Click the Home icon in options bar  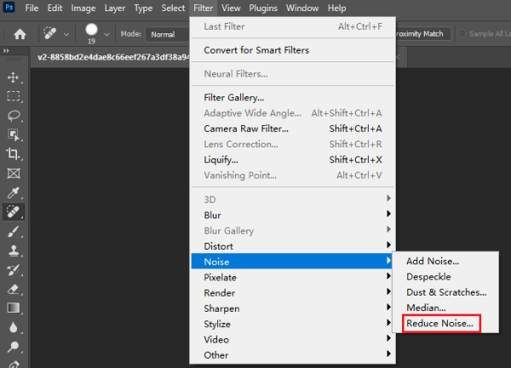tap(19, 34)
